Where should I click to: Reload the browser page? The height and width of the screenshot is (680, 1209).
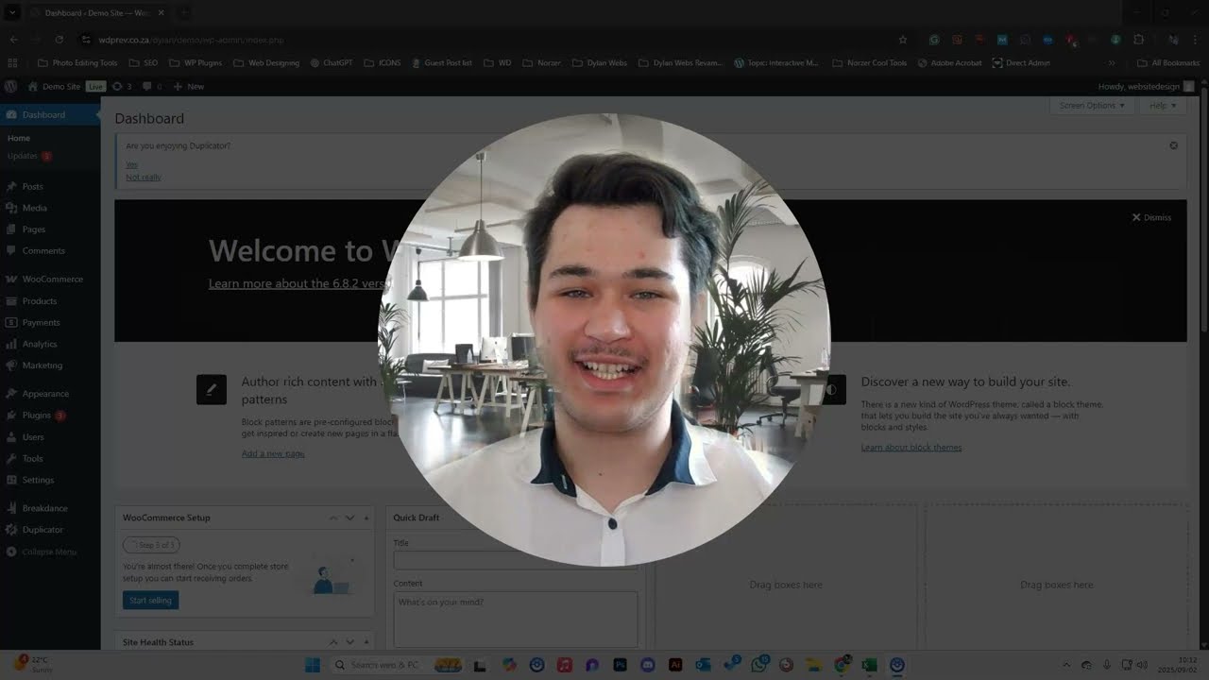(x=59, y=40)
